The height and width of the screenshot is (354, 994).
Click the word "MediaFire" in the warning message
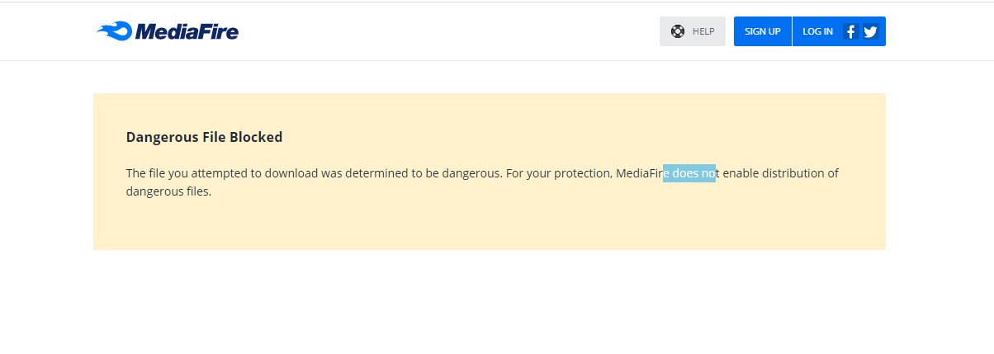coord(640,173)
